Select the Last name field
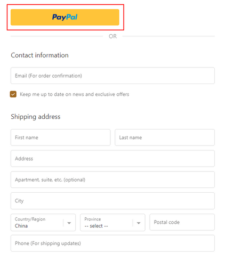Viewport: 225px width, 257px height. tap(165, 138)
